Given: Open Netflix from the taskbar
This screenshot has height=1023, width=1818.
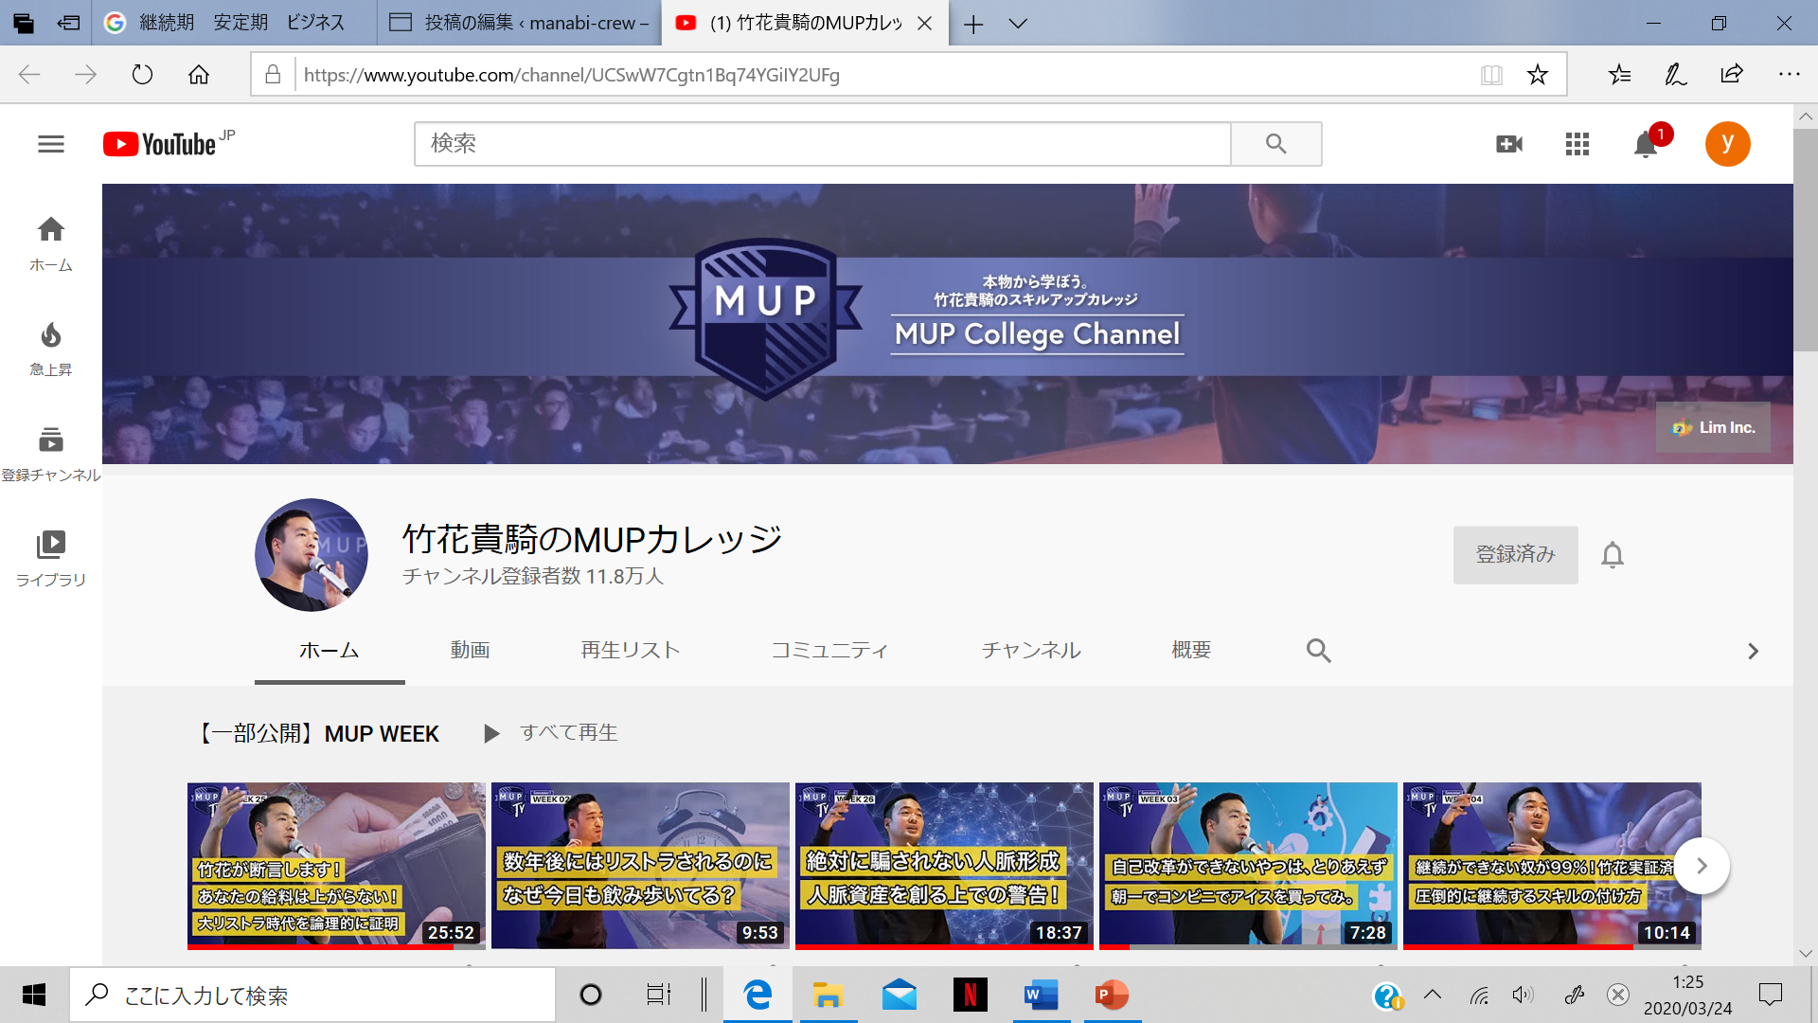Looking at the screenshot, I should 970,995.
